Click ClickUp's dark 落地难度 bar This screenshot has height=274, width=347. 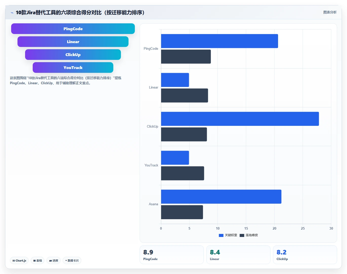[x=184, y=134]
